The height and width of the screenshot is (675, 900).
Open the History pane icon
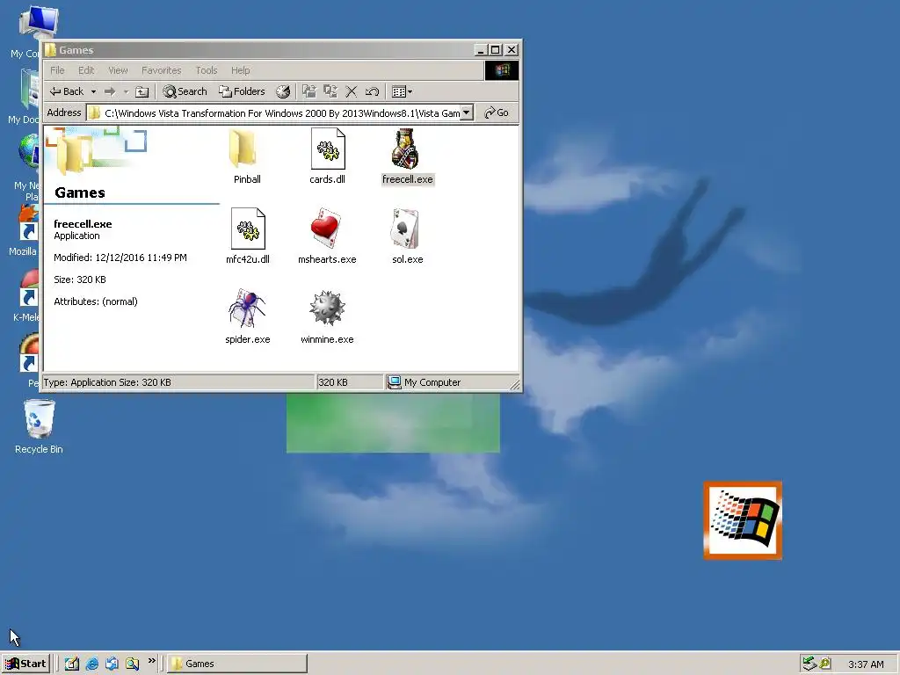coord(283,91)
